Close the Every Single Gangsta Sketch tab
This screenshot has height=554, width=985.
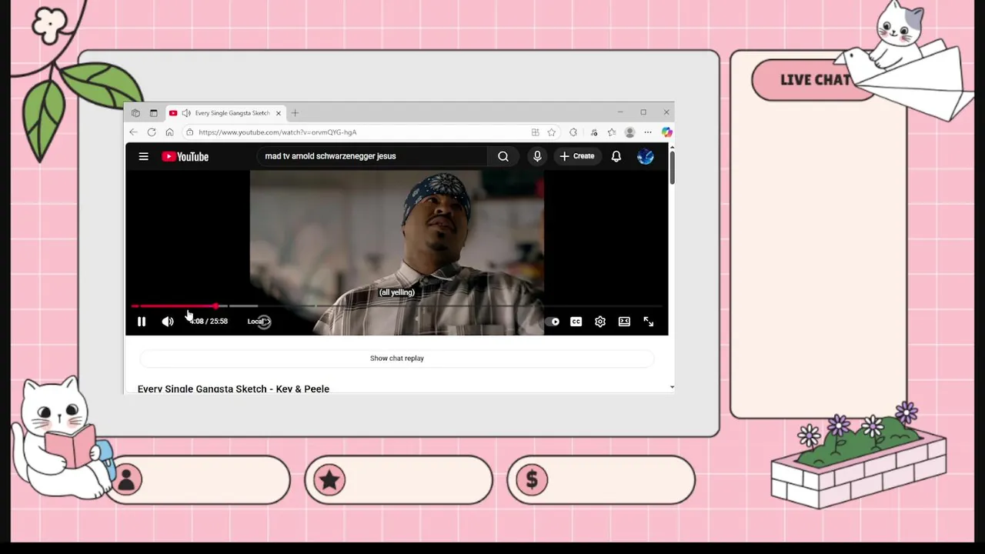[279, 113]
